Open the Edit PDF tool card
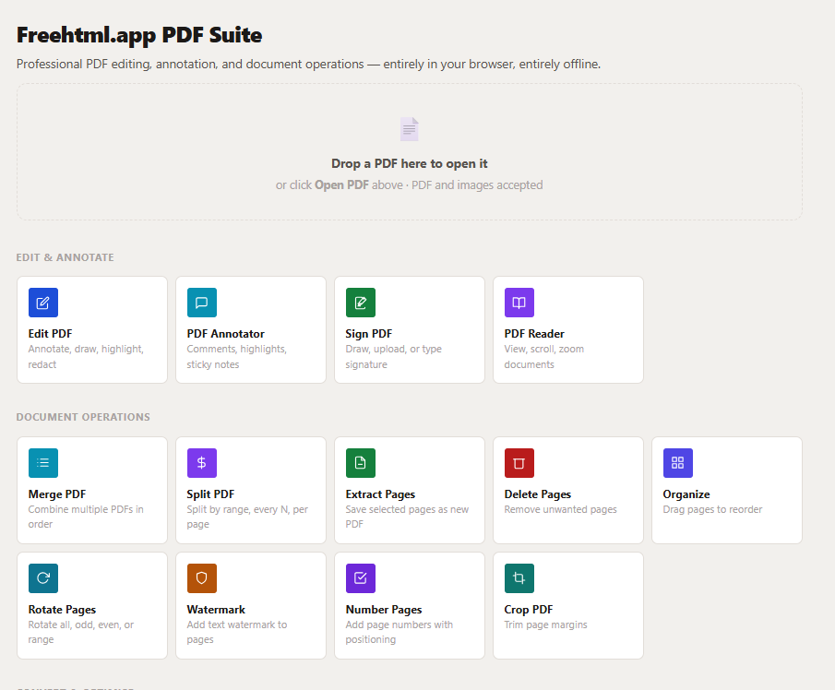This screenshot has height=690, width=835. (x=92, y=329)
